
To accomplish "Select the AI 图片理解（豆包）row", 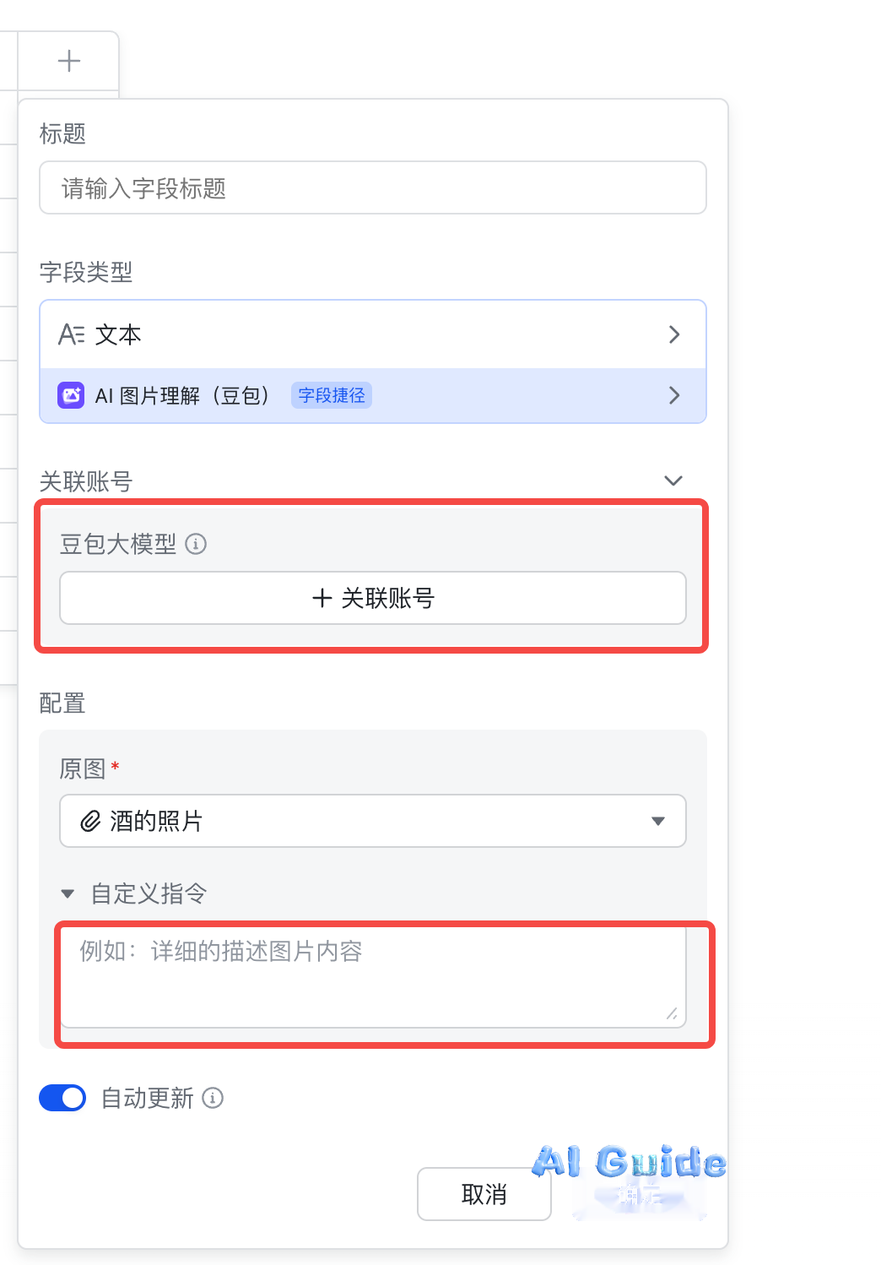I will click(x=373, y=395).
